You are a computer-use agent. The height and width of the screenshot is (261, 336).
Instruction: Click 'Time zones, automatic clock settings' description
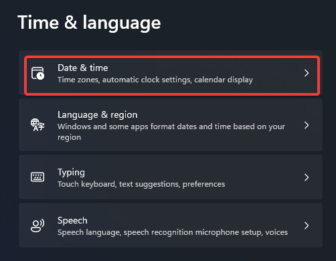tap(124, 80)
